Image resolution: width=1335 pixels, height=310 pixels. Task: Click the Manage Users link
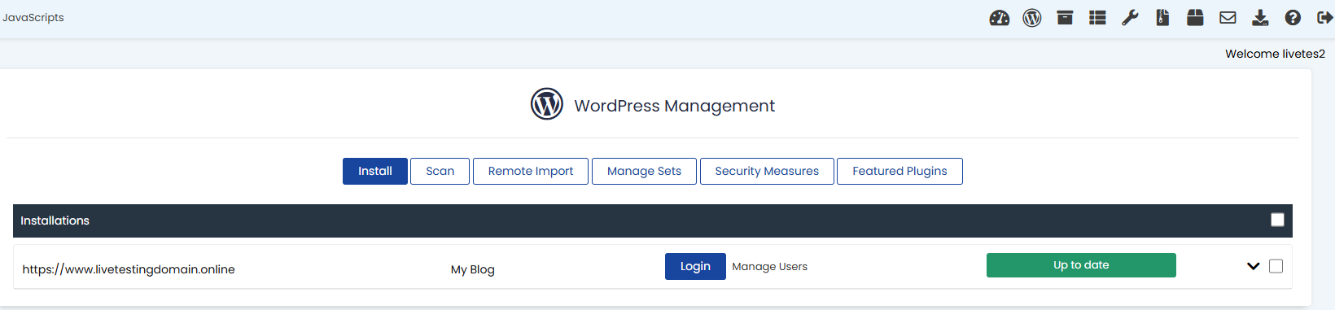point(769,267)
